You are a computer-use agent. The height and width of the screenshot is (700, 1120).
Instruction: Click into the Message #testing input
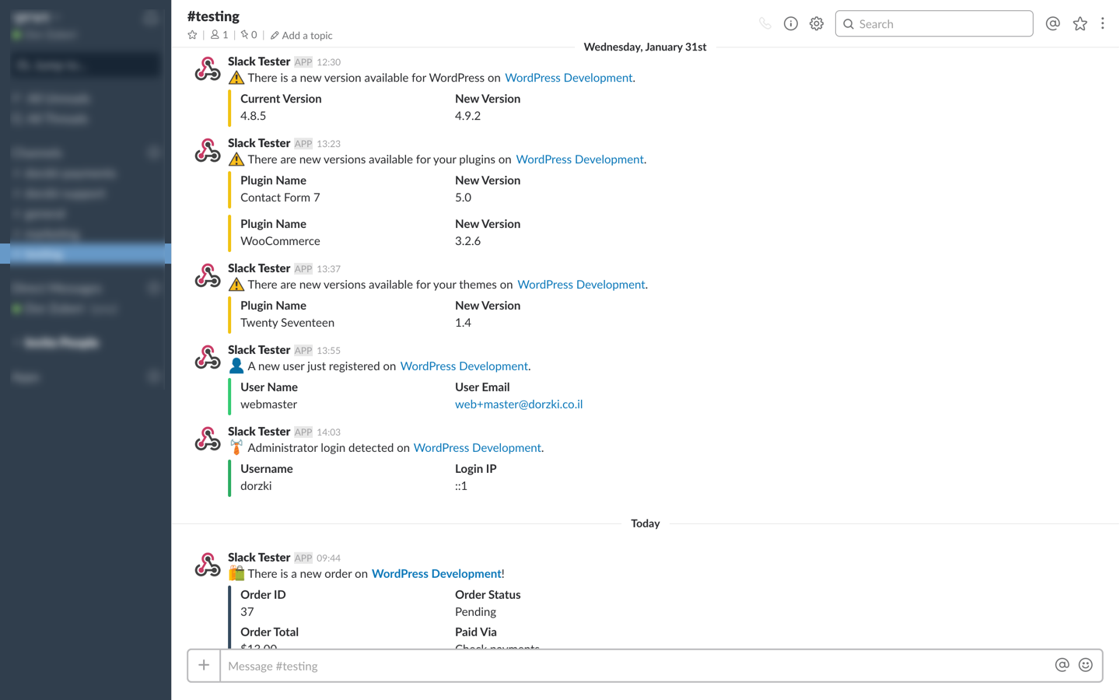click(x=634, y=666)
